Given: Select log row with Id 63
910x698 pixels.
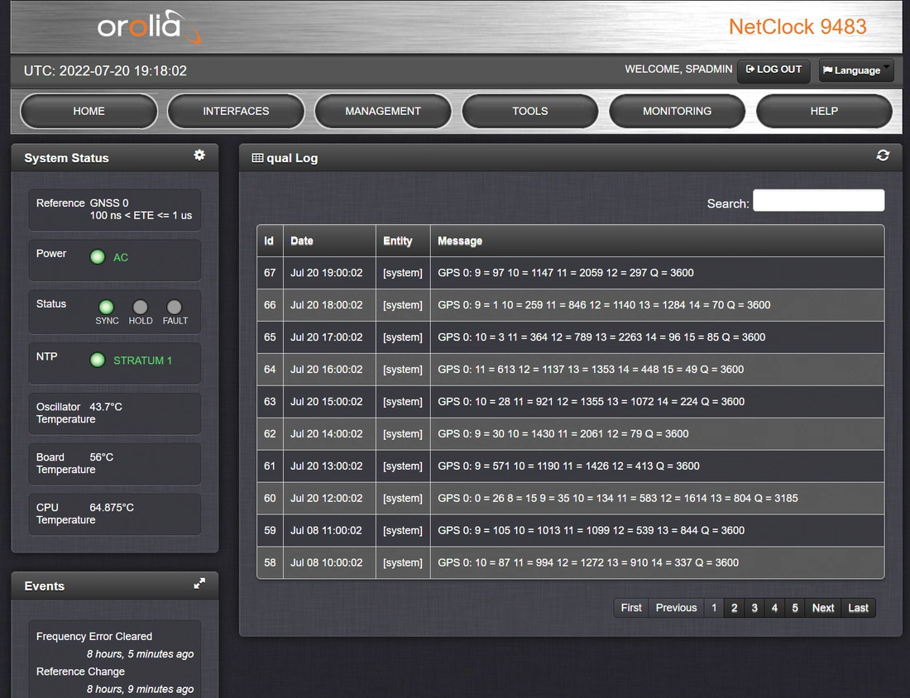Looking at the screenshot, I should (x=571, y=401).
